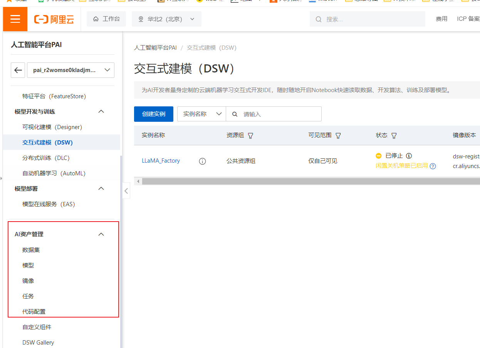Click the 创建实例 button

pyautogui.click(x=153, y=114)
